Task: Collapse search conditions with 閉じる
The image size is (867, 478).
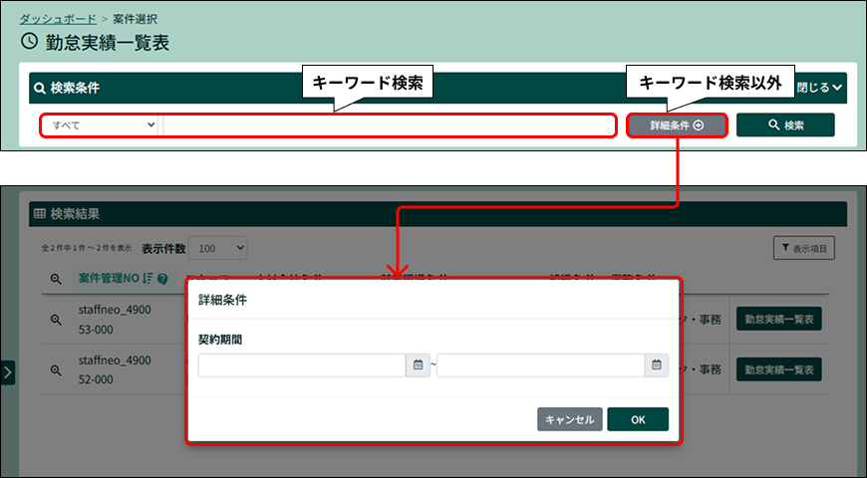Action: [819, 88]
